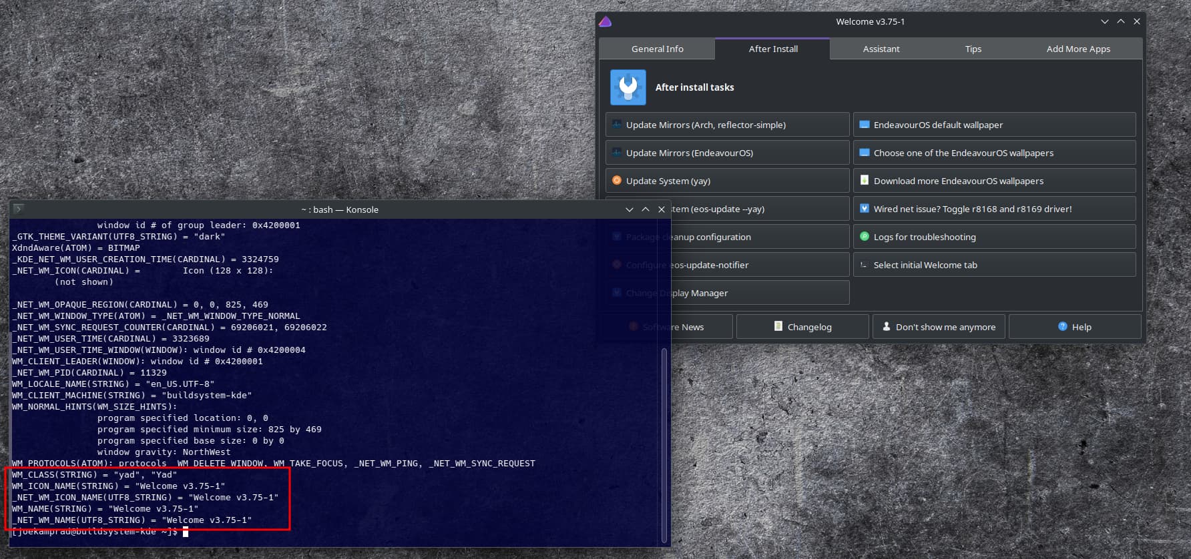Run Update Mirrors (EndeavourOS)

(x=727, y=153)
